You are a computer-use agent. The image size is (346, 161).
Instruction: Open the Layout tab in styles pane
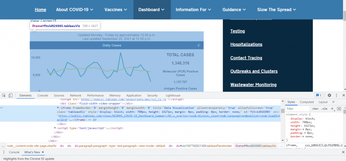323,102
